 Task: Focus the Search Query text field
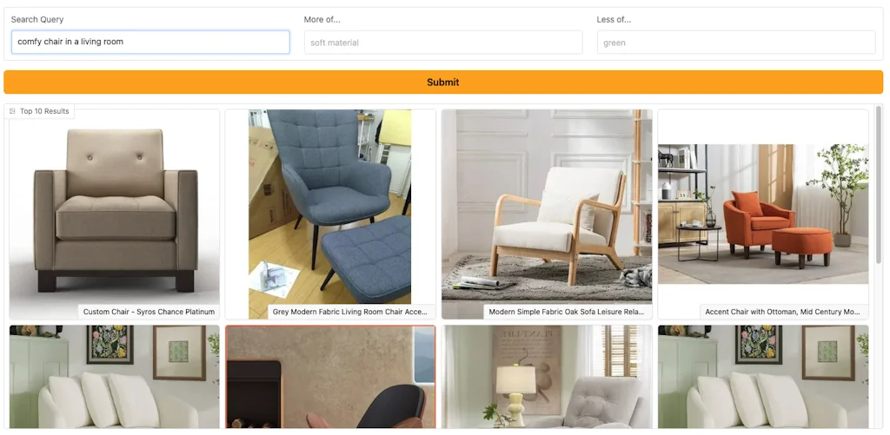pyautogui.click(x=150, y=42)
